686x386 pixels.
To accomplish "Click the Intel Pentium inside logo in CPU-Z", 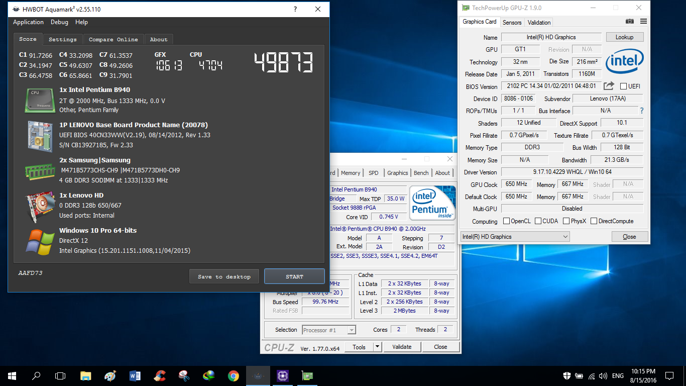I will pyautogui.click(x=432, y=203).
